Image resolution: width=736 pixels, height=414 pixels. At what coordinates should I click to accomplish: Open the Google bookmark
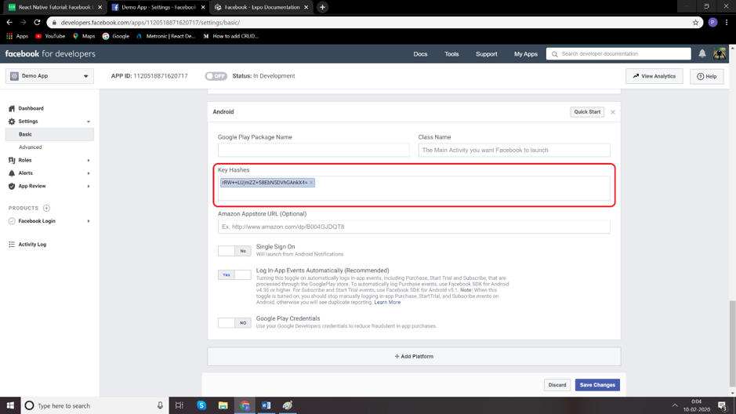[116, 36]
